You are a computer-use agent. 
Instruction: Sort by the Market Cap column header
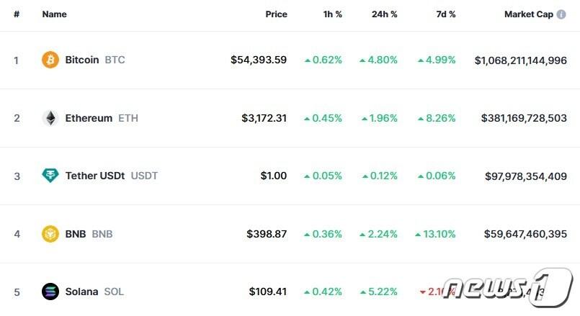tap(528, 14)
